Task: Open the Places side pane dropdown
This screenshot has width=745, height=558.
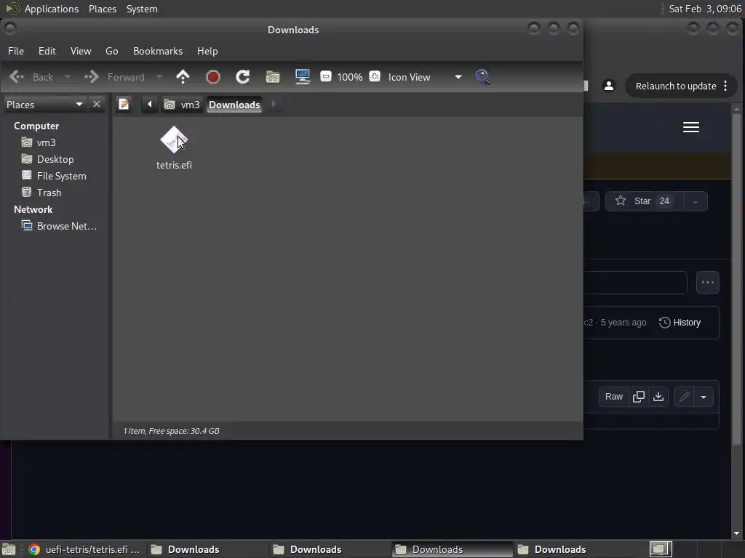Action: 44,105
